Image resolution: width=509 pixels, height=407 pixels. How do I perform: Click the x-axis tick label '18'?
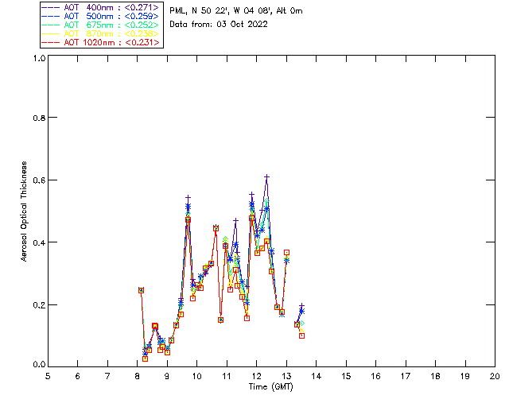[435, 376]
